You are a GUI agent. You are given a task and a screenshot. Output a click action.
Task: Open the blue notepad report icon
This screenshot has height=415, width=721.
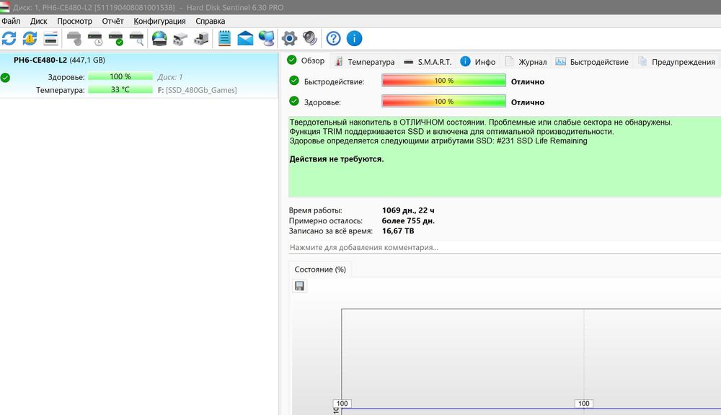tap(224, 39)
